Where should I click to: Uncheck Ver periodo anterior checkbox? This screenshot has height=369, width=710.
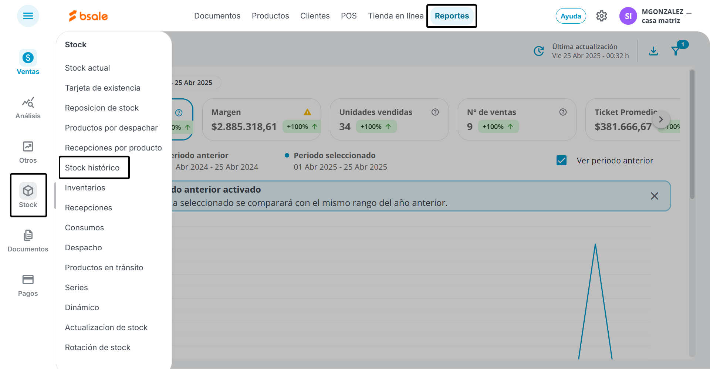[x=561, y=160]
